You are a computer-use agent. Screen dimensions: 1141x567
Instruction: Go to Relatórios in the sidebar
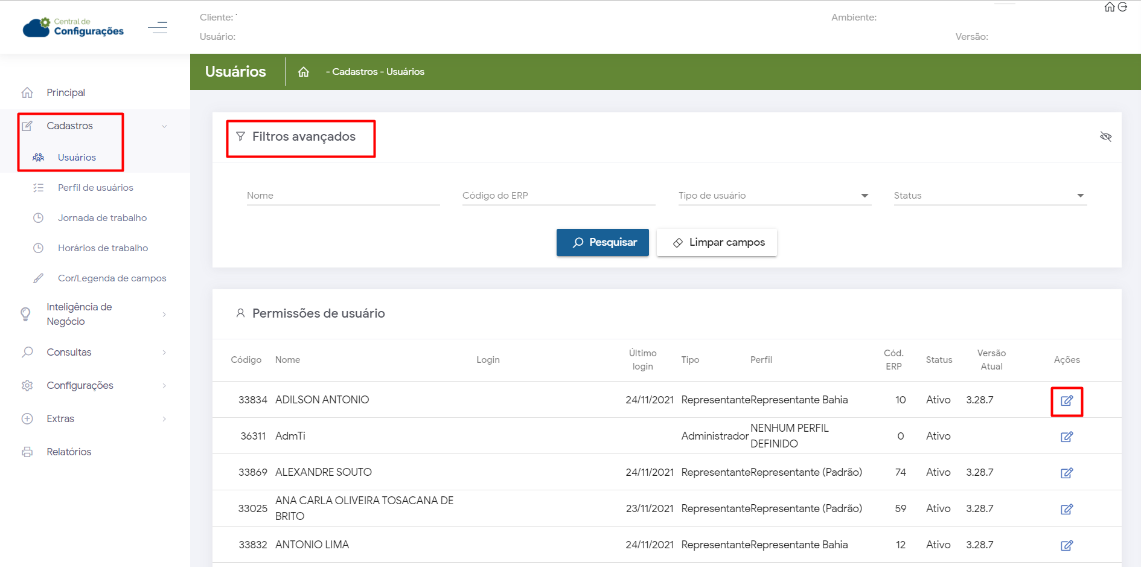[x=69, y=452]
